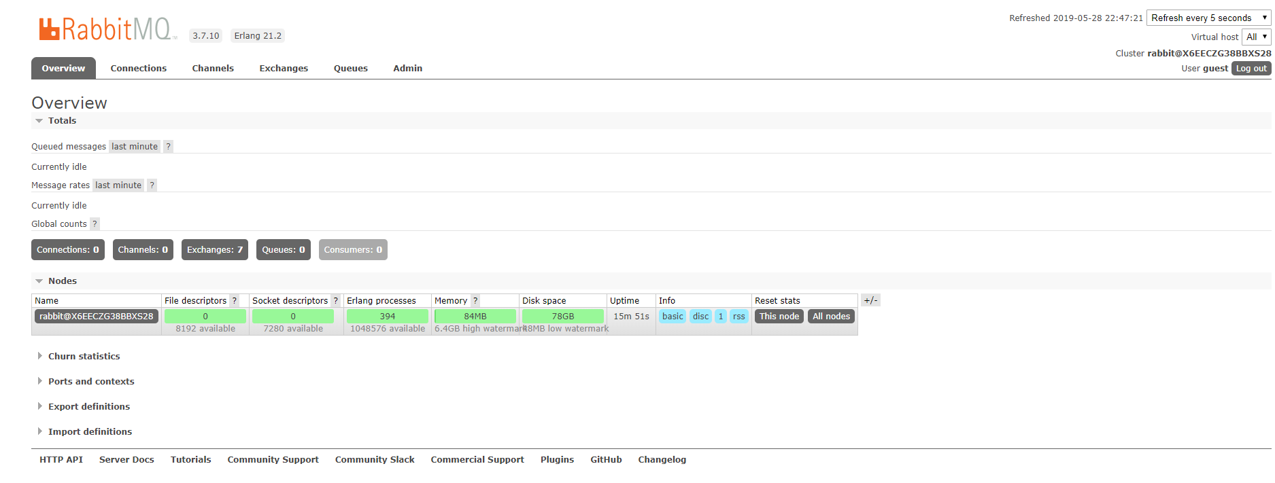This screenshot has height=483, width=1275.
Task: Click the File descriptors usage bar
Action: pos(205,317)
